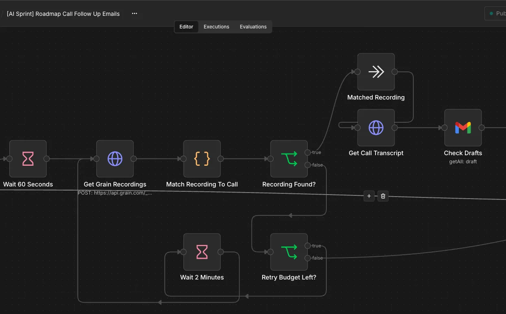506x314 pixels.
Task: Click the 'POST: https://api.grain.com/_...' subtitle
Action: (115, 193)
